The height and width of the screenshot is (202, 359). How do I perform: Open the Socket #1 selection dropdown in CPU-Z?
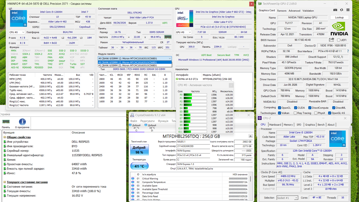click(x=287, y=198)
